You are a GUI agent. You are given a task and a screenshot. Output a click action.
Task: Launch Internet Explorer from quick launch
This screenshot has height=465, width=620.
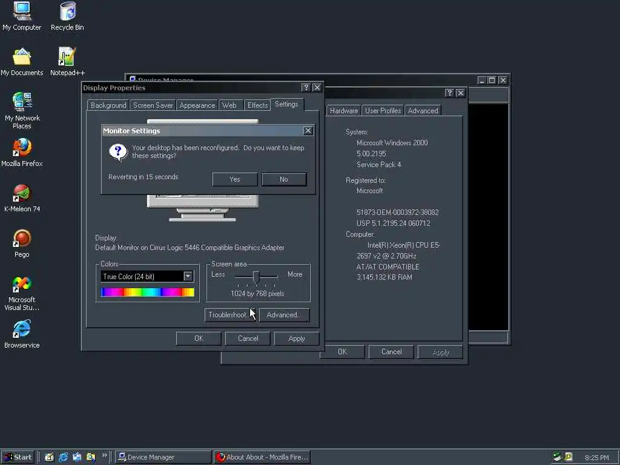click(63, 457)
